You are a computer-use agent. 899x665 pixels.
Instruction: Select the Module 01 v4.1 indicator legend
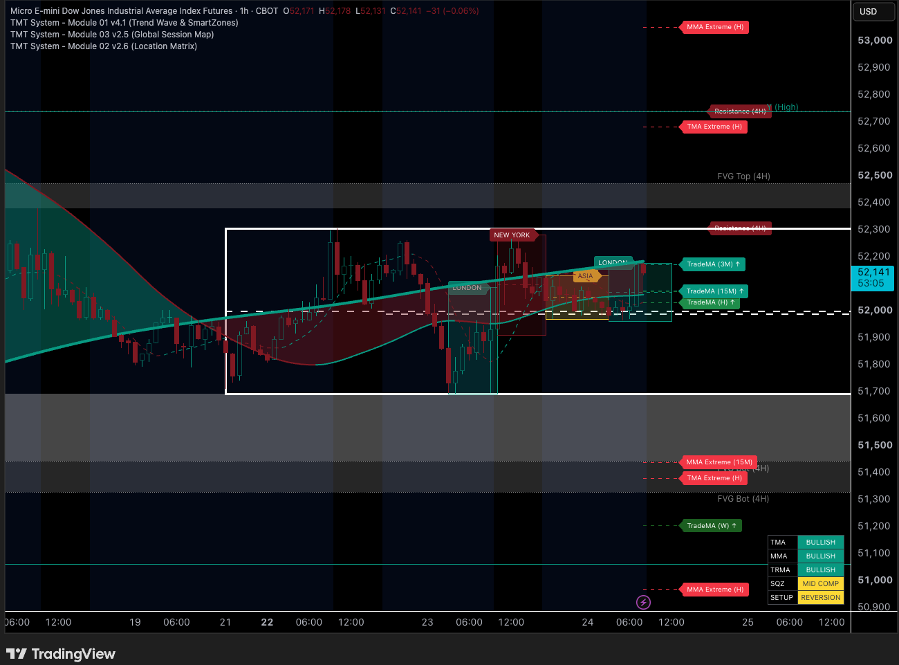point(124,23)
